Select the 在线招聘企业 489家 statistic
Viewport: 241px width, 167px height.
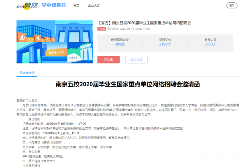[120, 42]
